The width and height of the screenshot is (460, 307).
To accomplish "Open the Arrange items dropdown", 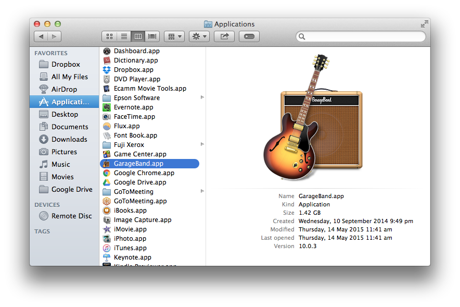I will (174, 36).
